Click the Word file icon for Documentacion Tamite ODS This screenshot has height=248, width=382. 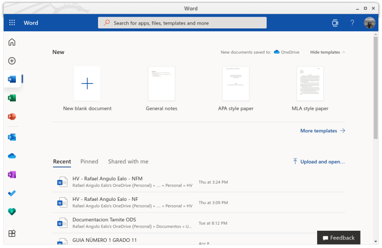62,223
